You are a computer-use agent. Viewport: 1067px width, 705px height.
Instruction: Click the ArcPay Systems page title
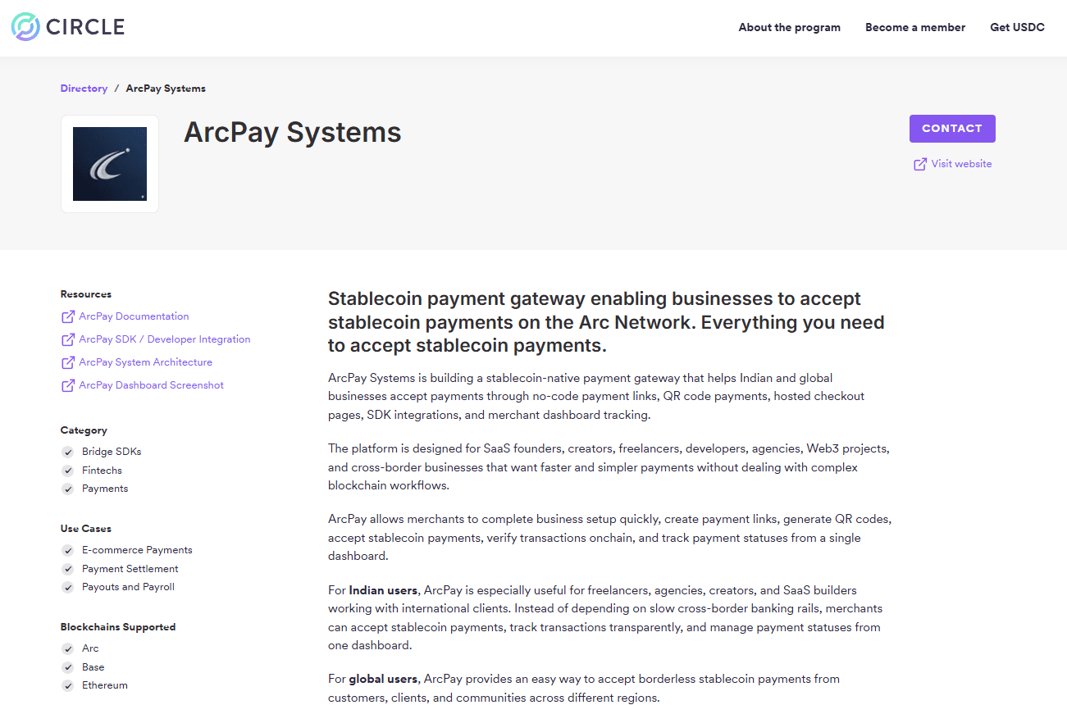pyautogui.click(x=293, y=132)
